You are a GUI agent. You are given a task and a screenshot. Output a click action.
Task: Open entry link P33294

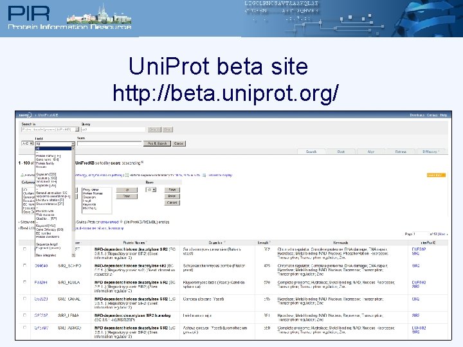41,282
